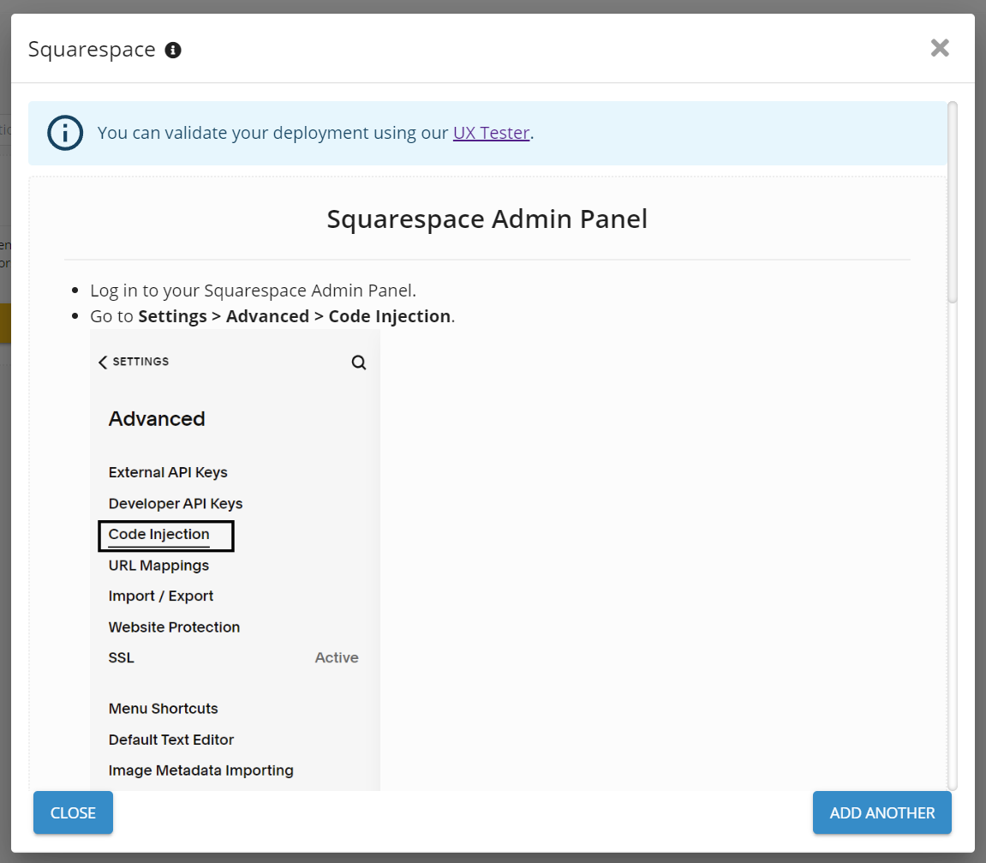Open Developer API Keys

(x=176, y=503)
